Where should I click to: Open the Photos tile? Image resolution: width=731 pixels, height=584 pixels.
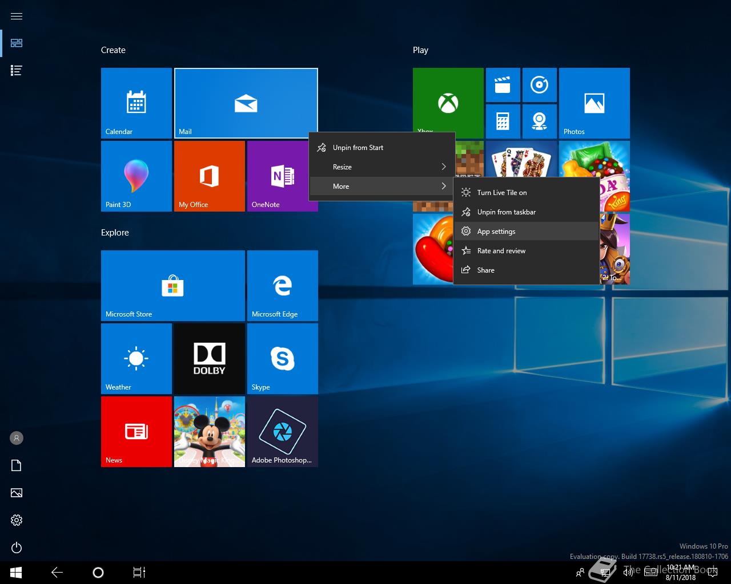[595, 103]
